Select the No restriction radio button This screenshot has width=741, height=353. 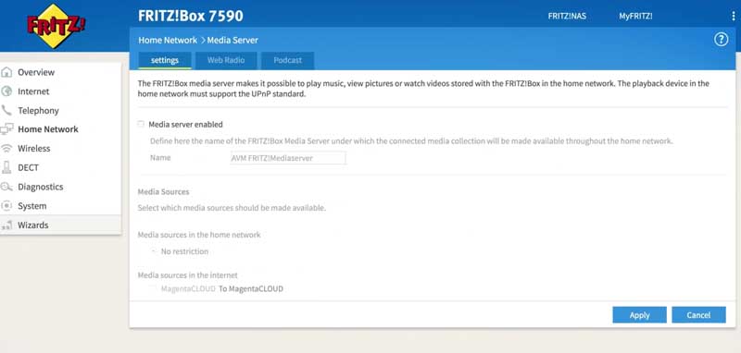[153, 251]
